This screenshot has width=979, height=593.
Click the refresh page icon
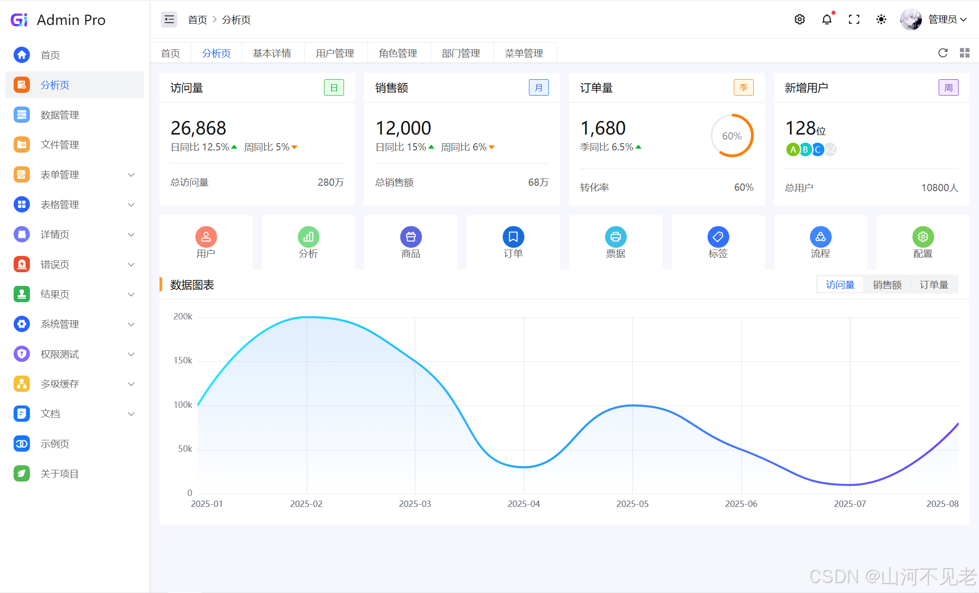click(x=943, y=53)
